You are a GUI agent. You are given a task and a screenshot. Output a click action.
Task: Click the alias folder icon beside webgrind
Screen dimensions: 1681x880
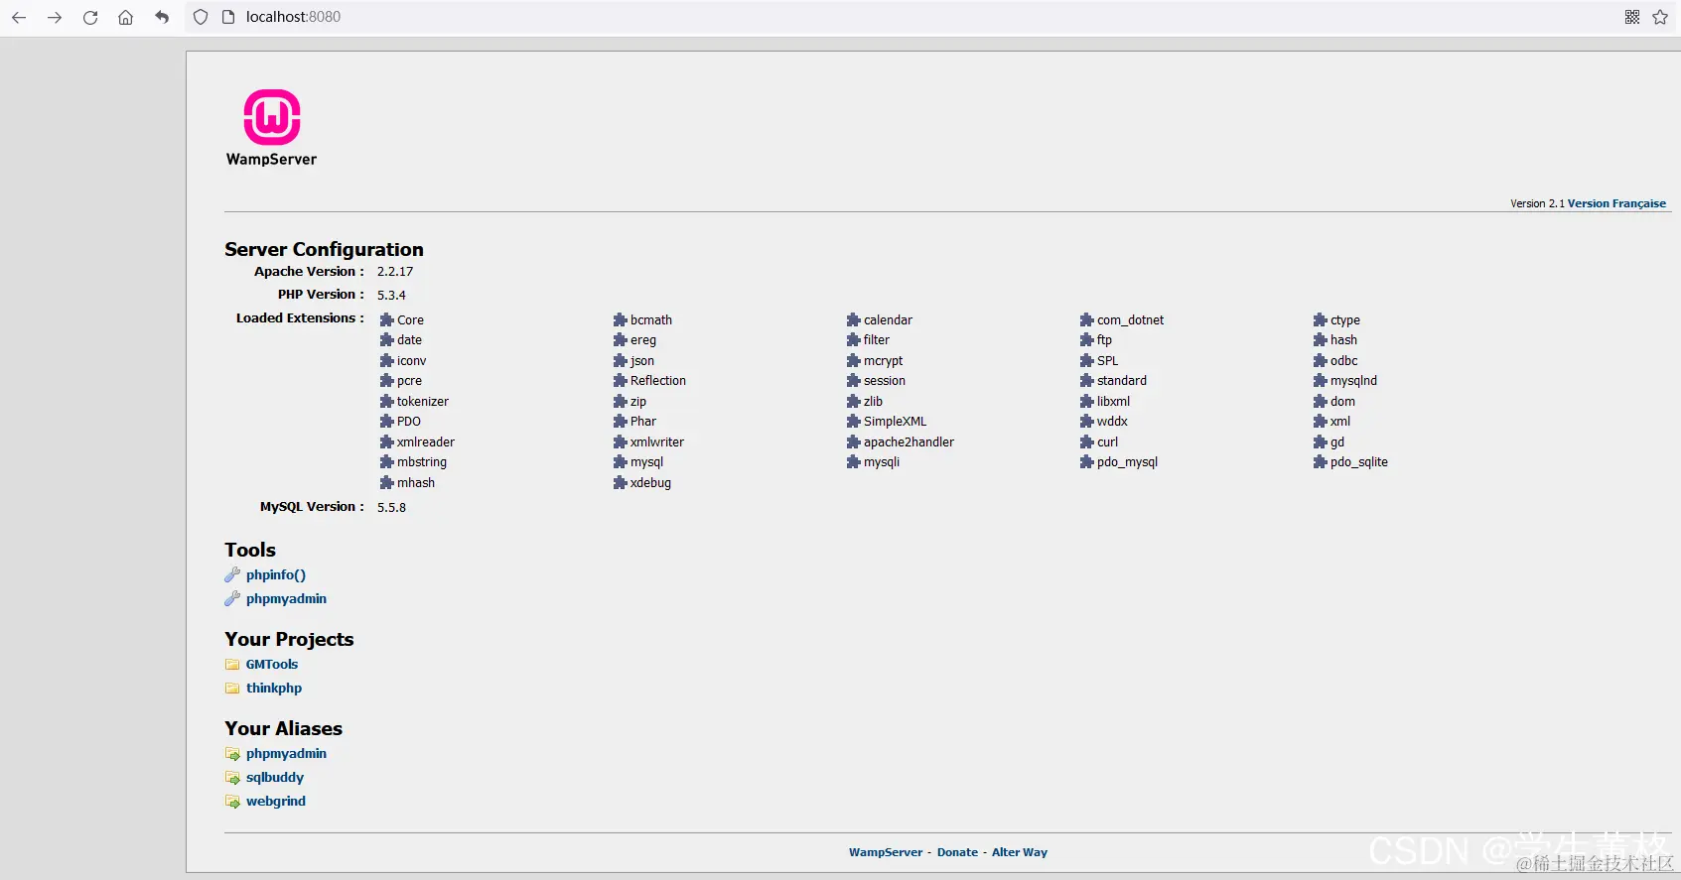point(232,802)
